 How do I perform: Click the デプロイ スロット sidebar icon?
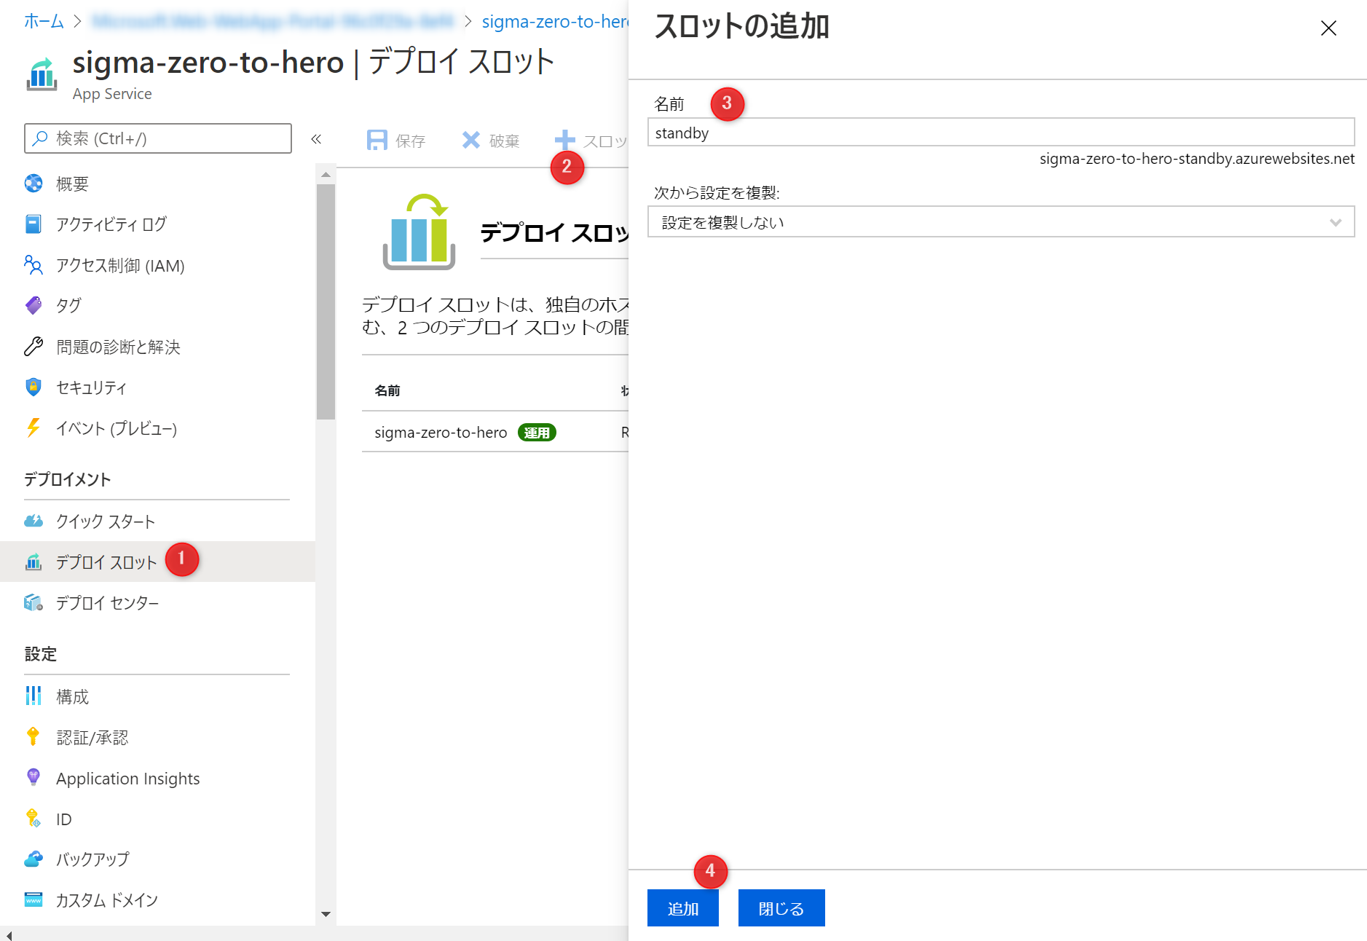coord(34,562)
